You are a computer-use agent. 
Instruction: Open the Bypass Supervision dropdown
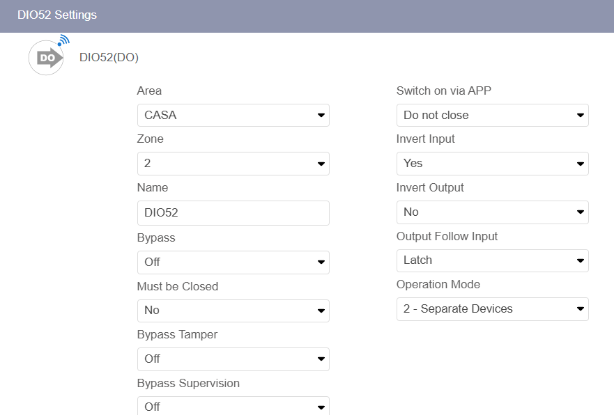point(233,406)
